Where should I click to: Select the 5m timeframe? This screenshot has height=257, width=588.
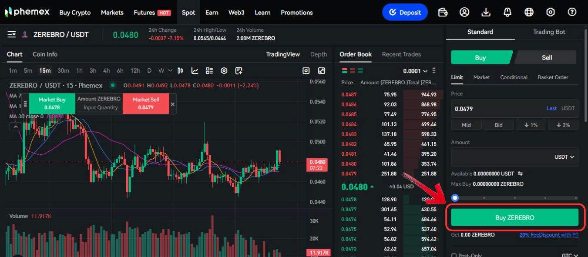click(28, 70)
